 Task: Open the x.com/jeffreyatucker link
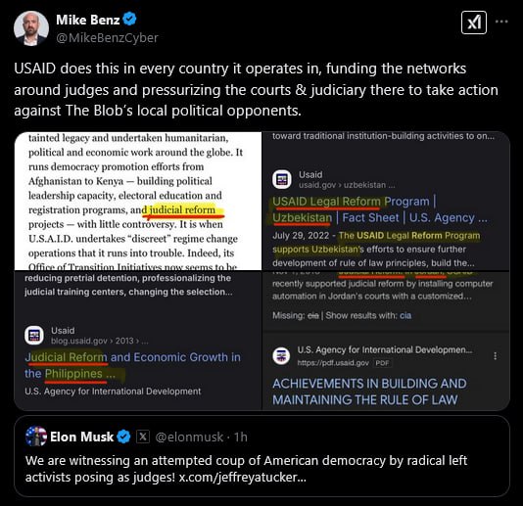[x=242, y=477]
